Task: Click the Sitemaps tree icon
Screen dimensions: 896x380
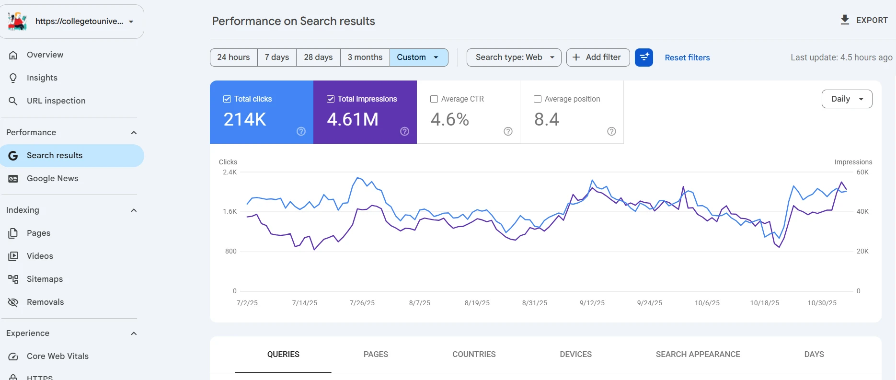Action: 13,279
